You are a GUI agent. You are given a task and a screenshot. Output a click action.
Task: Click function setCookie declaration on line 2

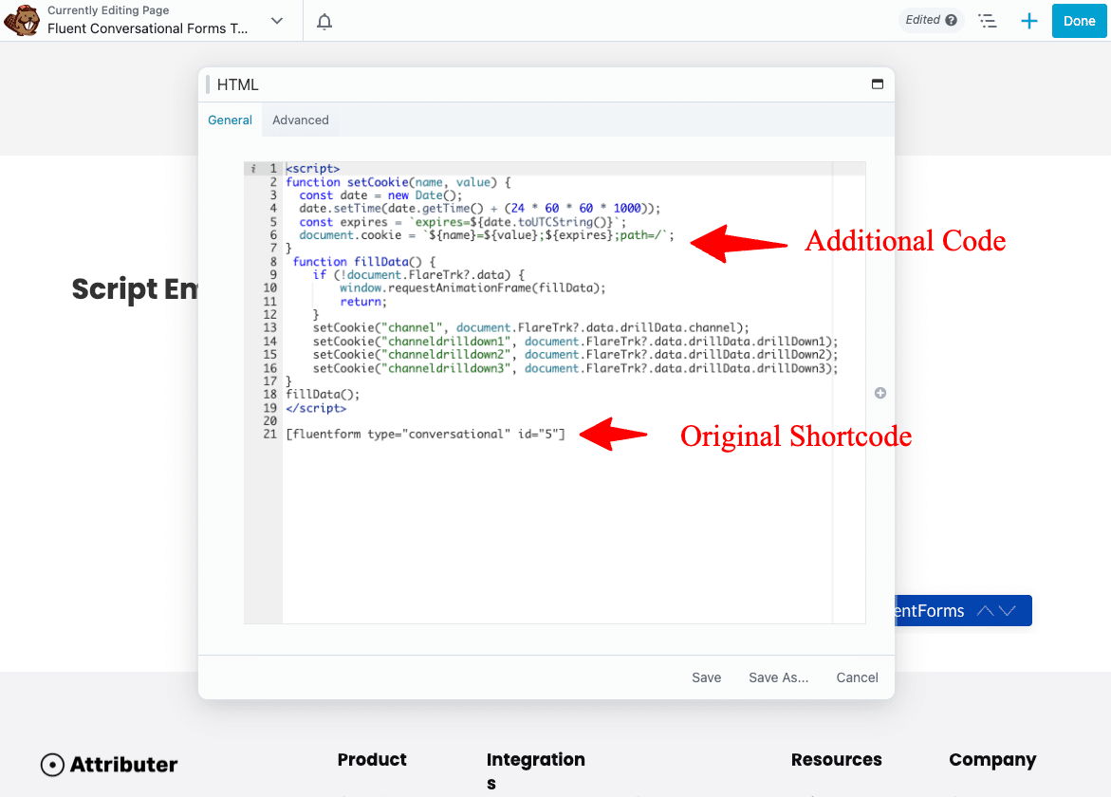pos(398,182)
